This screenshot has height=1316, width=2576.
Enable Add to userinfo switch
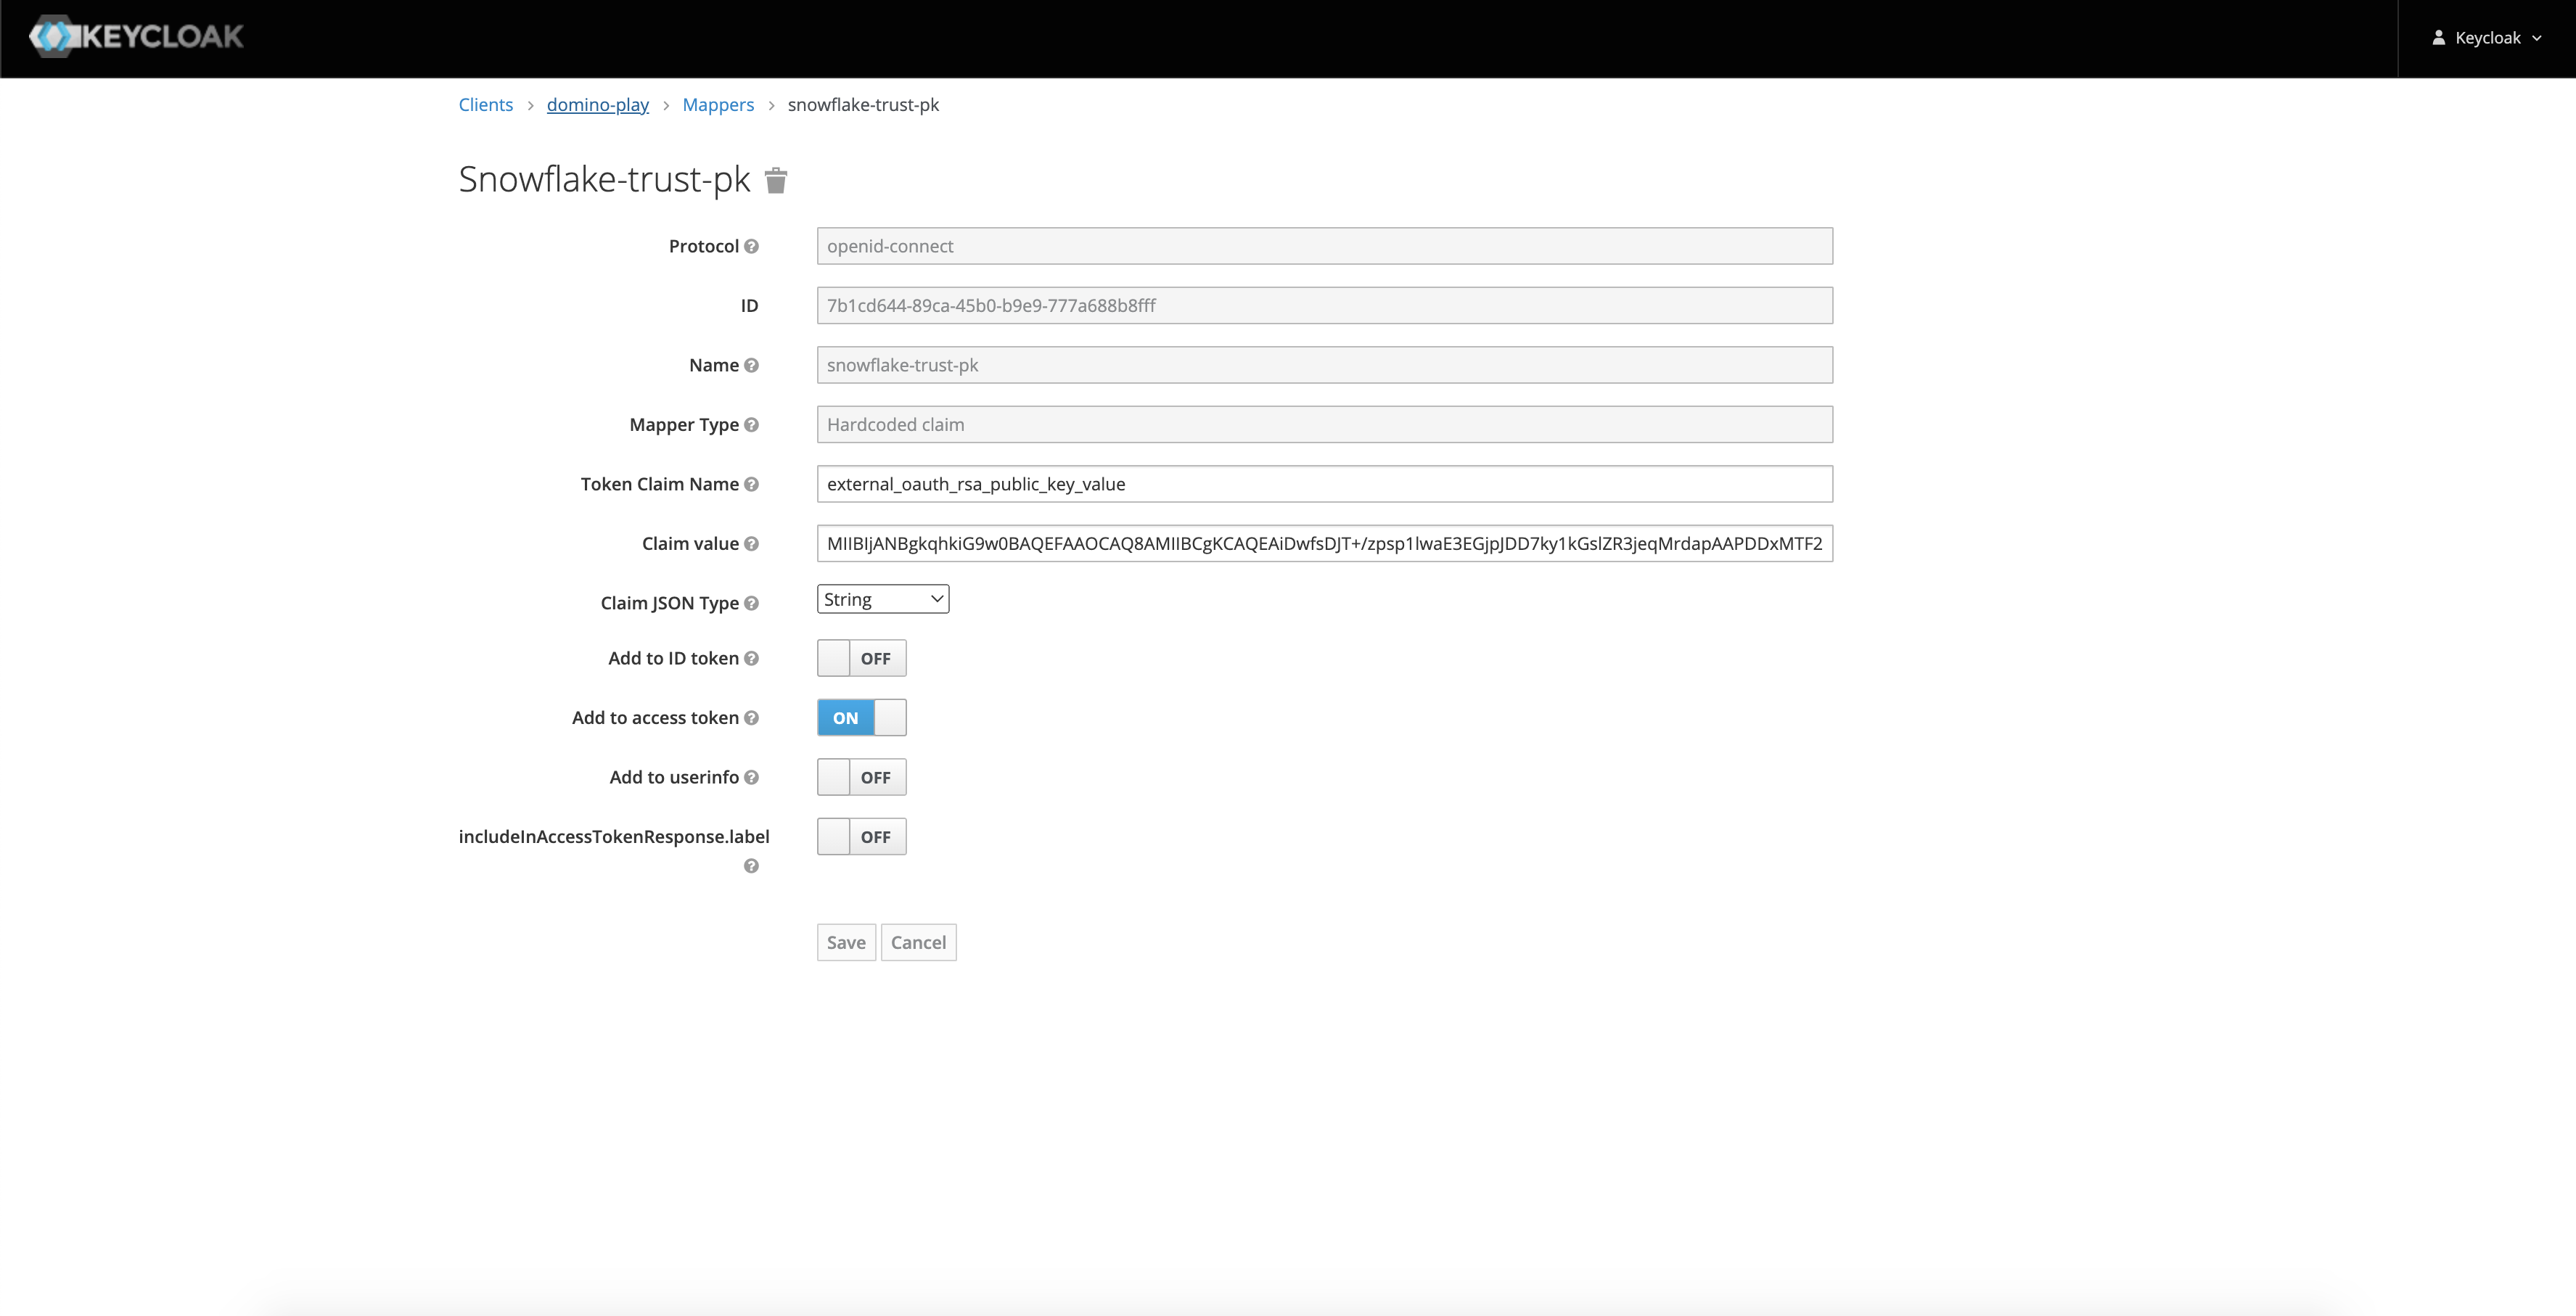click(861, 777)
